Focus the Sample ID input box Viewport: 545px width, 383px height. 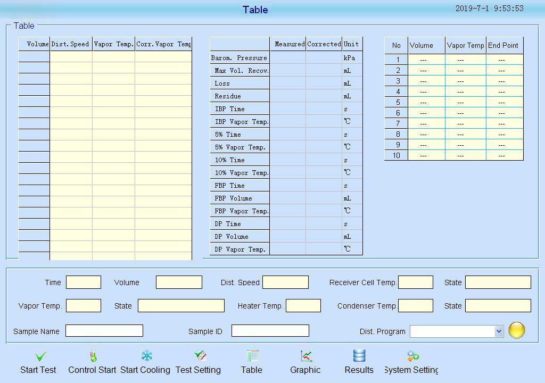coord(270,331)
